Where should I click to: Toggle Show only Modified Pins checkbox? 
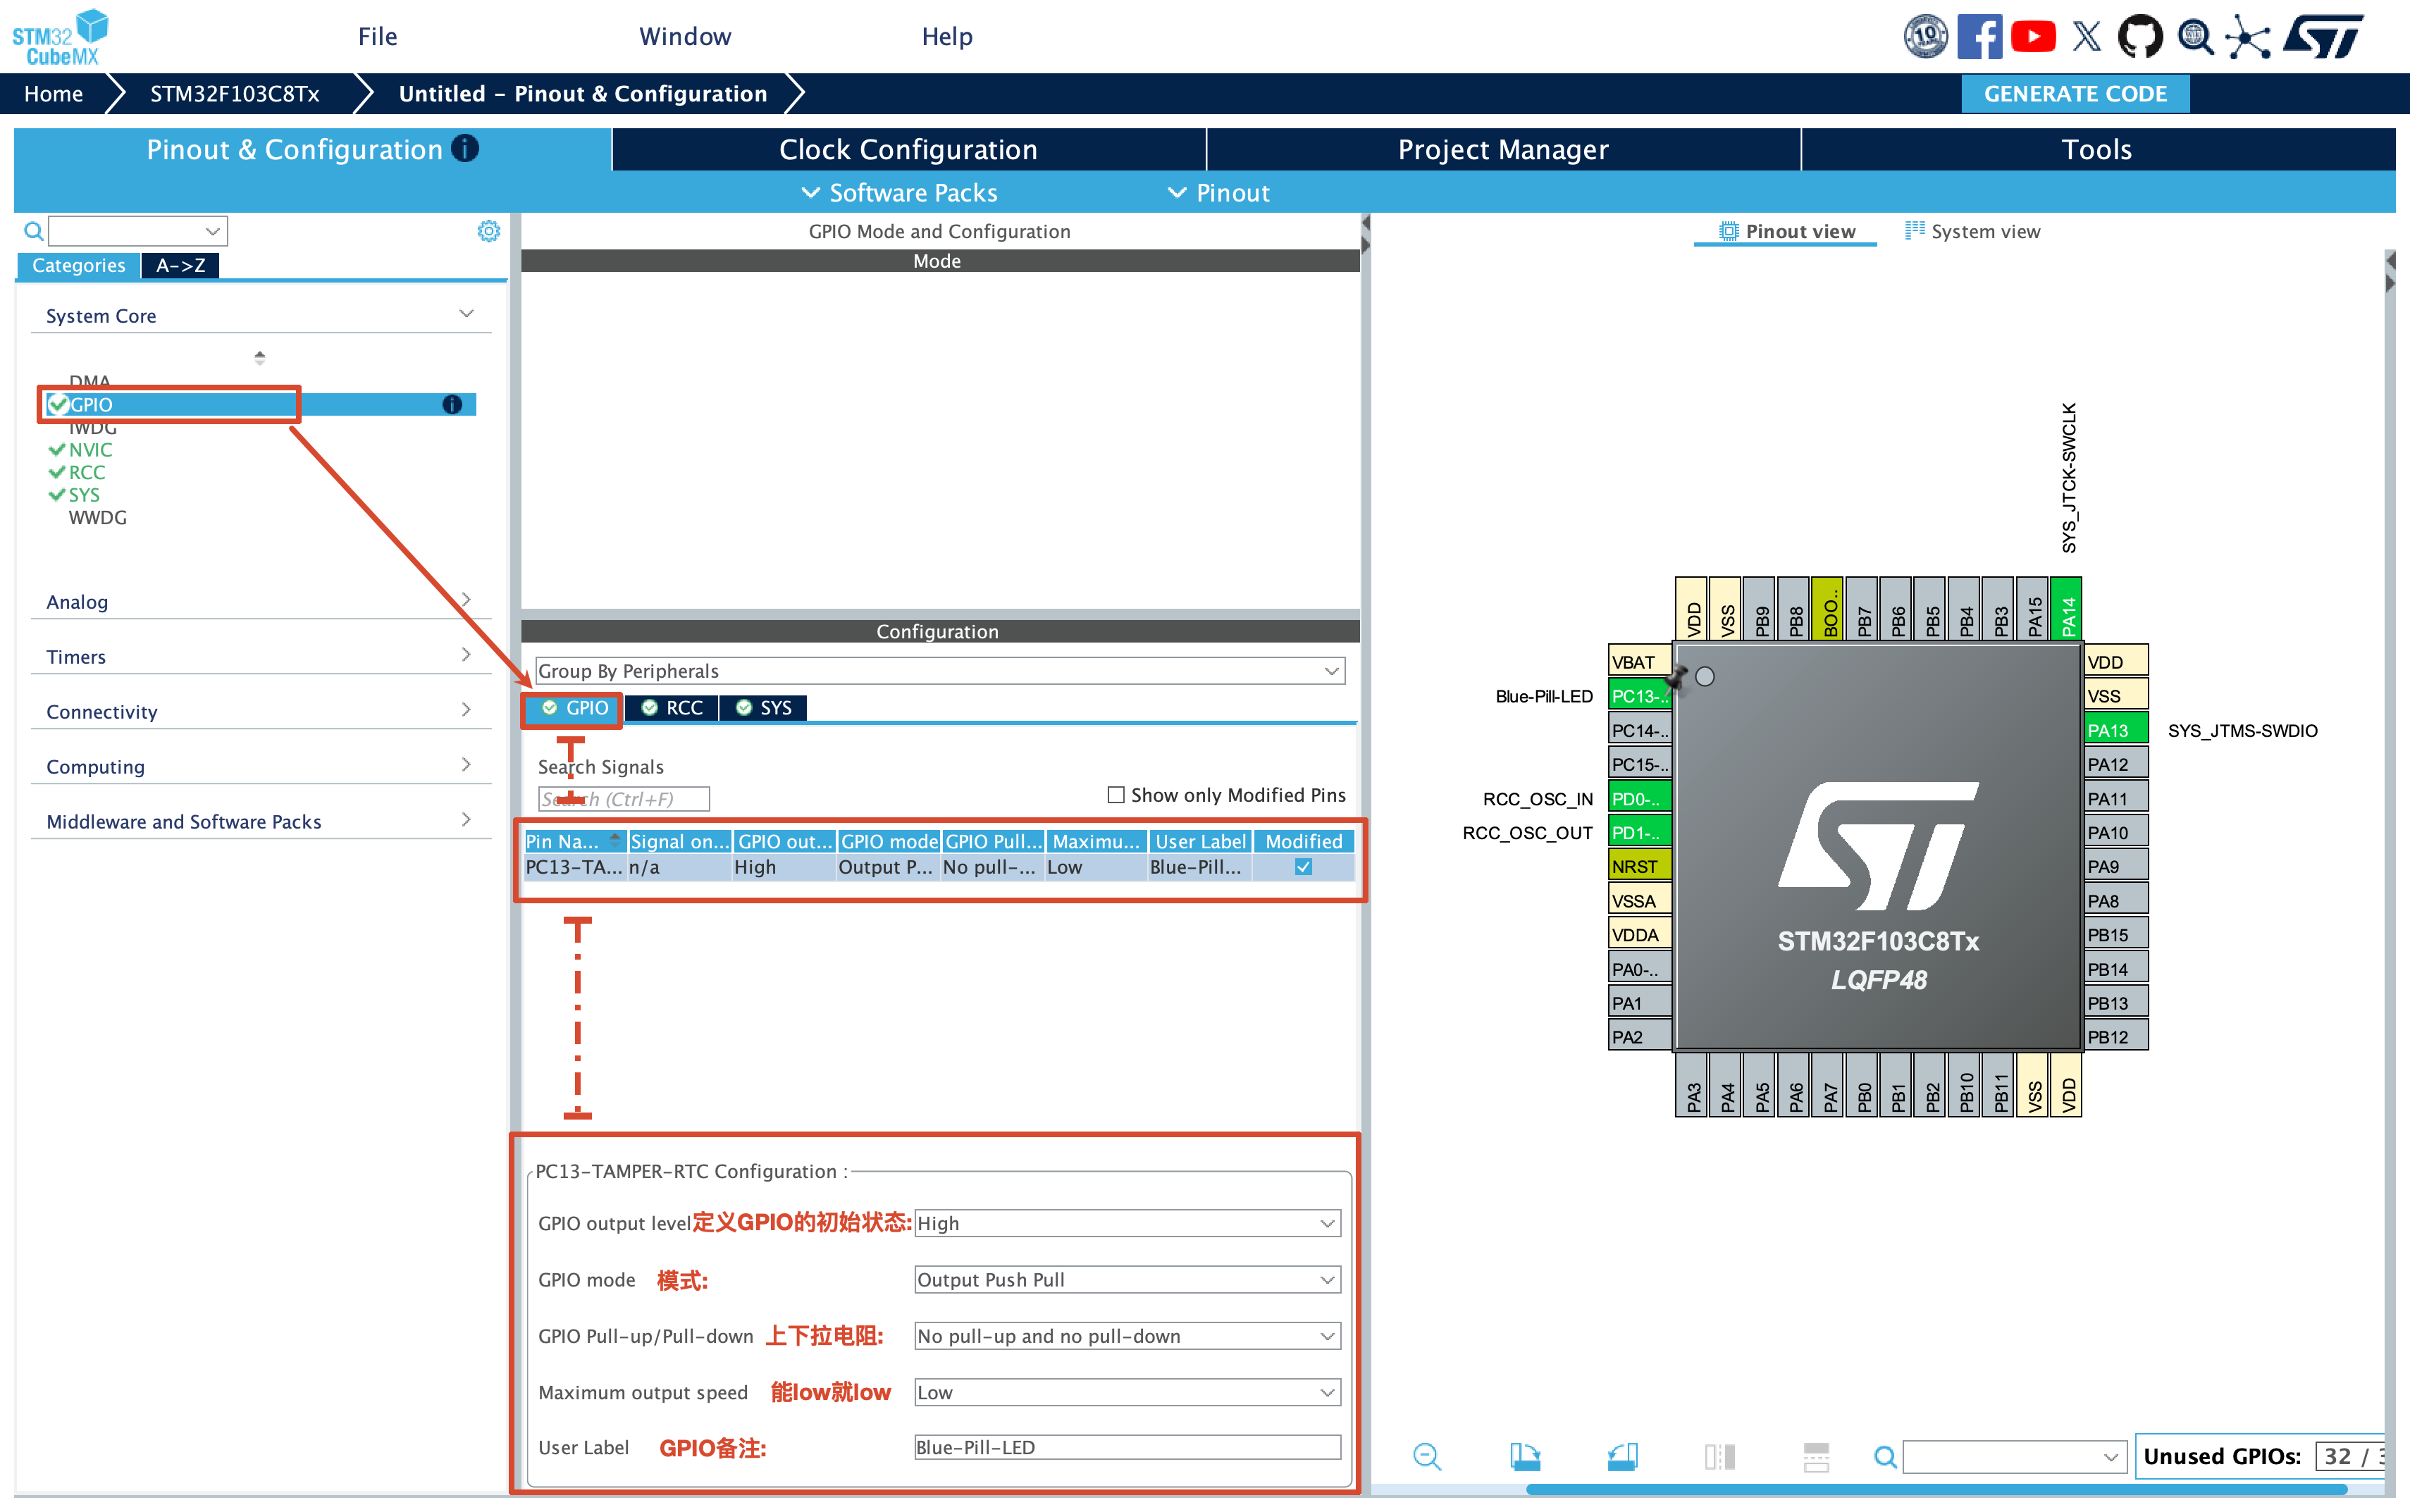[x=1116, y=795]
